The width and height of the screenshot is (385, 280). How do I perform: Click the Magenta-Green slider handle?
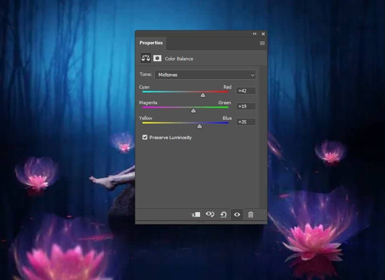pyautogui.click(x=193, y=111)
